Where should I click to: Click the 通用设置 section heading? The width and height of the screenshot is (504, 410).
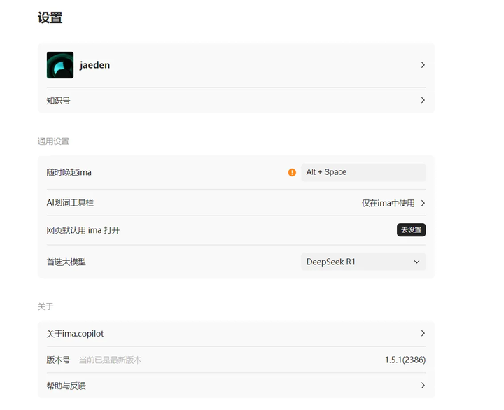[53, 141]
